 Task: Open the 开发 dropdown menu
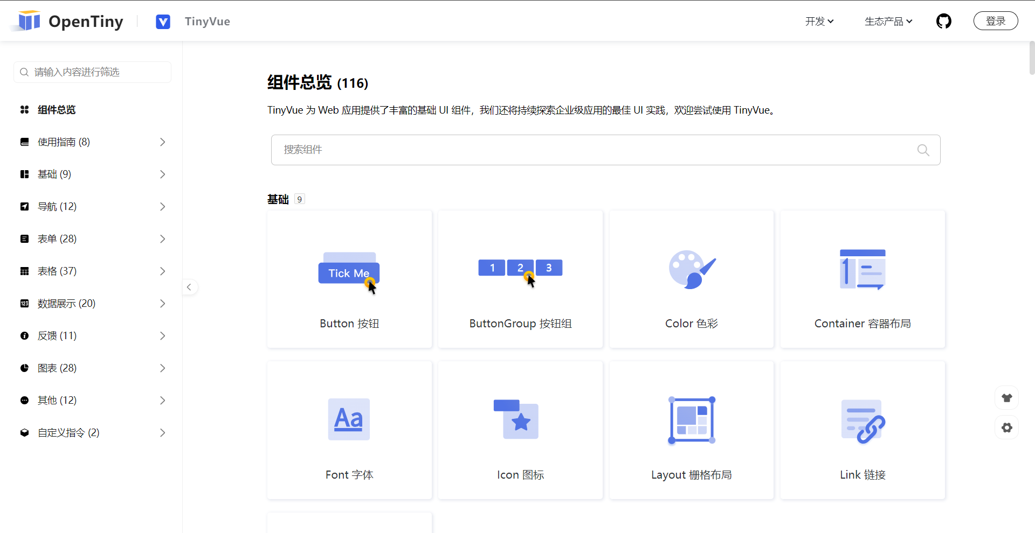click(x=819, y=22)
